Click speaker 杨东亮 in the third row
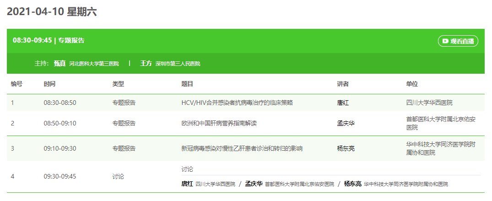 [346, 148]
